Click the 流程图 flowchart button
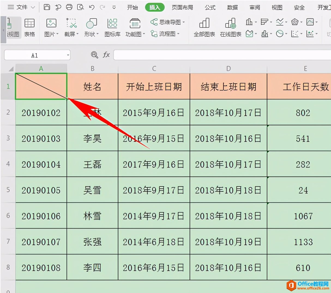Viewport: 331px width, 293px height. (x=165, y=34)
